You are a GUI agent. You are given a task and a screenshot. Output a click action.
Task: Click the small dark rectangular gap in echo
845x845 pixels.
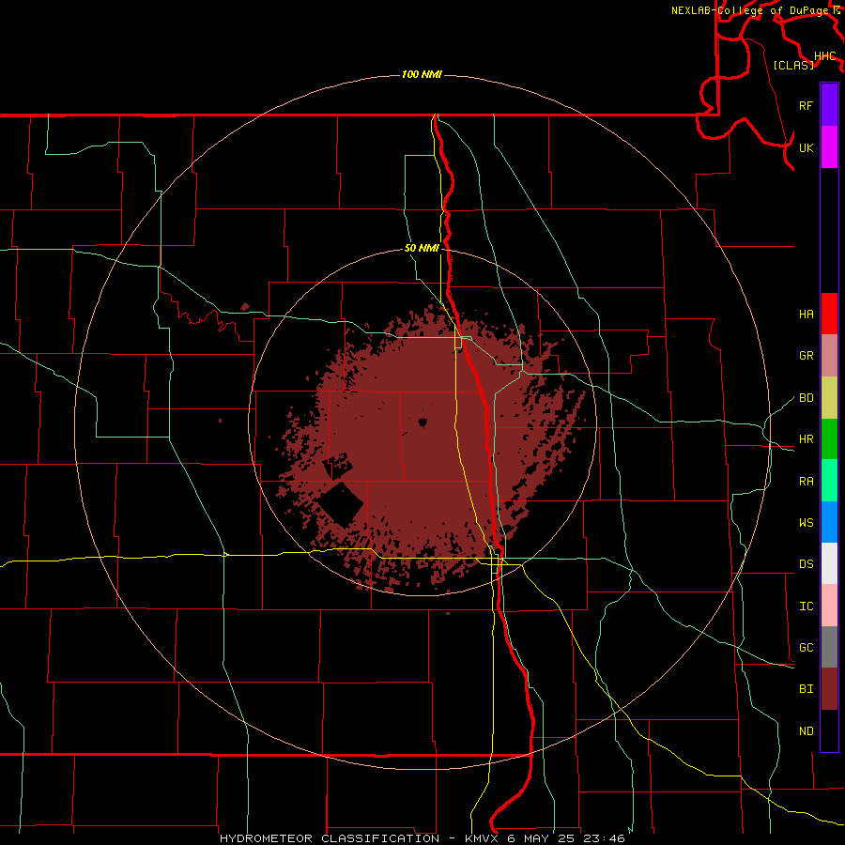coord(337,467)
